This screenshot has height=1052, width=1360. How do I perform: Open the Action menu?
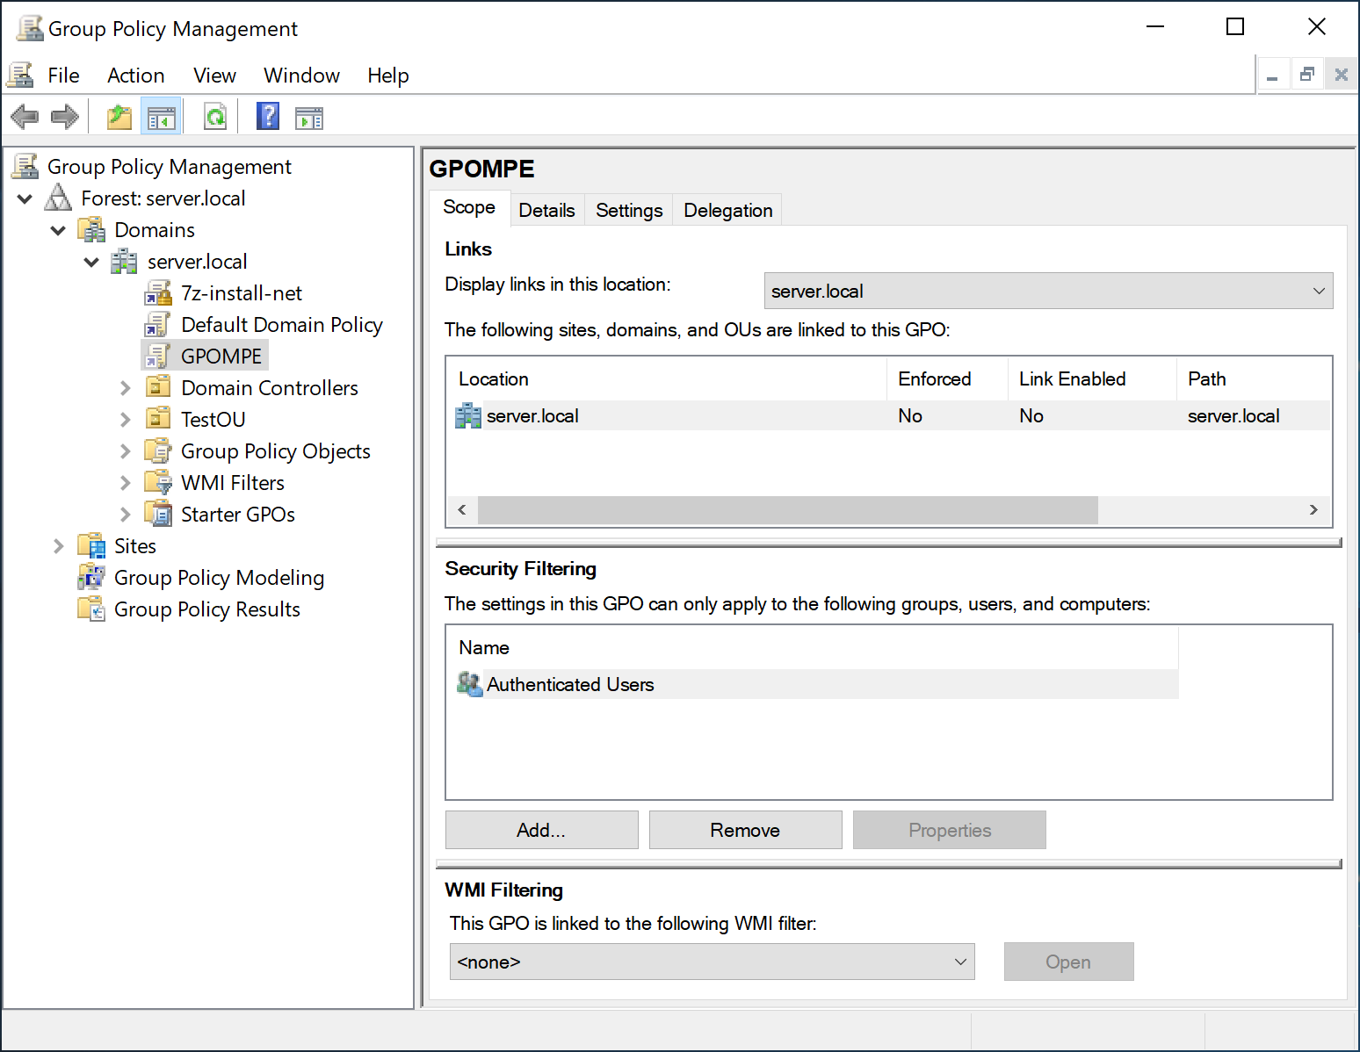135,76
